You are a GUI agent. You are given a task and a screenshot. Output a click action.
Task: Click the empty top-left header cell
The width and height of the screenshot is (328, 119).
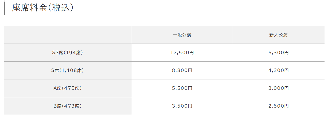click(x=68, y=35)
